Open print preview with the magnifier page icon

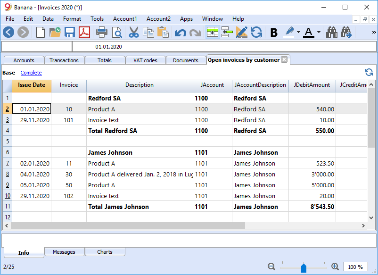point(117,32)
